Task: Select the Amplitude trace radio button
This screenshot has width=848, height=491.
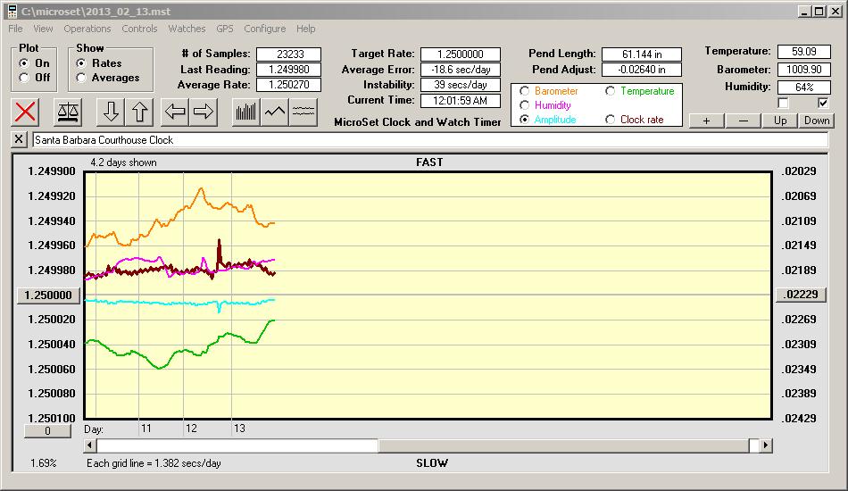Action: pos(524,120)
